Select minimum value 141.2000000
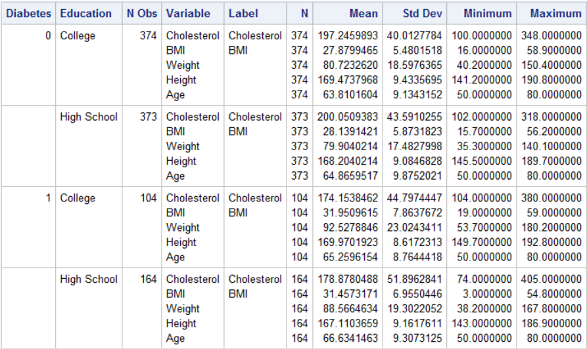The height and width of the screenshot is (349, 587). click(481, 80)
